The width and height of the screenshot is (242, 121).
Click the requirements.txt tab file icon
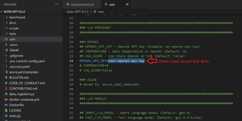tap(68, 5)
